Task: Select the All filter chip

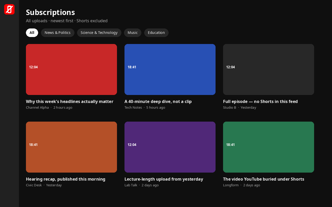Action: click(x=32, y=33)
